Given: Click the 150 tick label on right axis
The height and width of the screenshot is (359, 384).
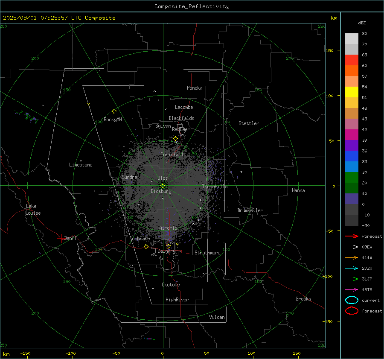Looking at the screenshot, I should (x=329, y=50).
